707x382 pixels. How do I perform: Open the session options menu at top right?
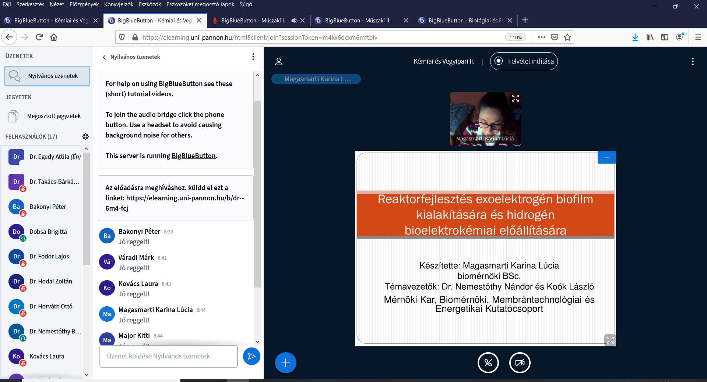tap(692, 61)
